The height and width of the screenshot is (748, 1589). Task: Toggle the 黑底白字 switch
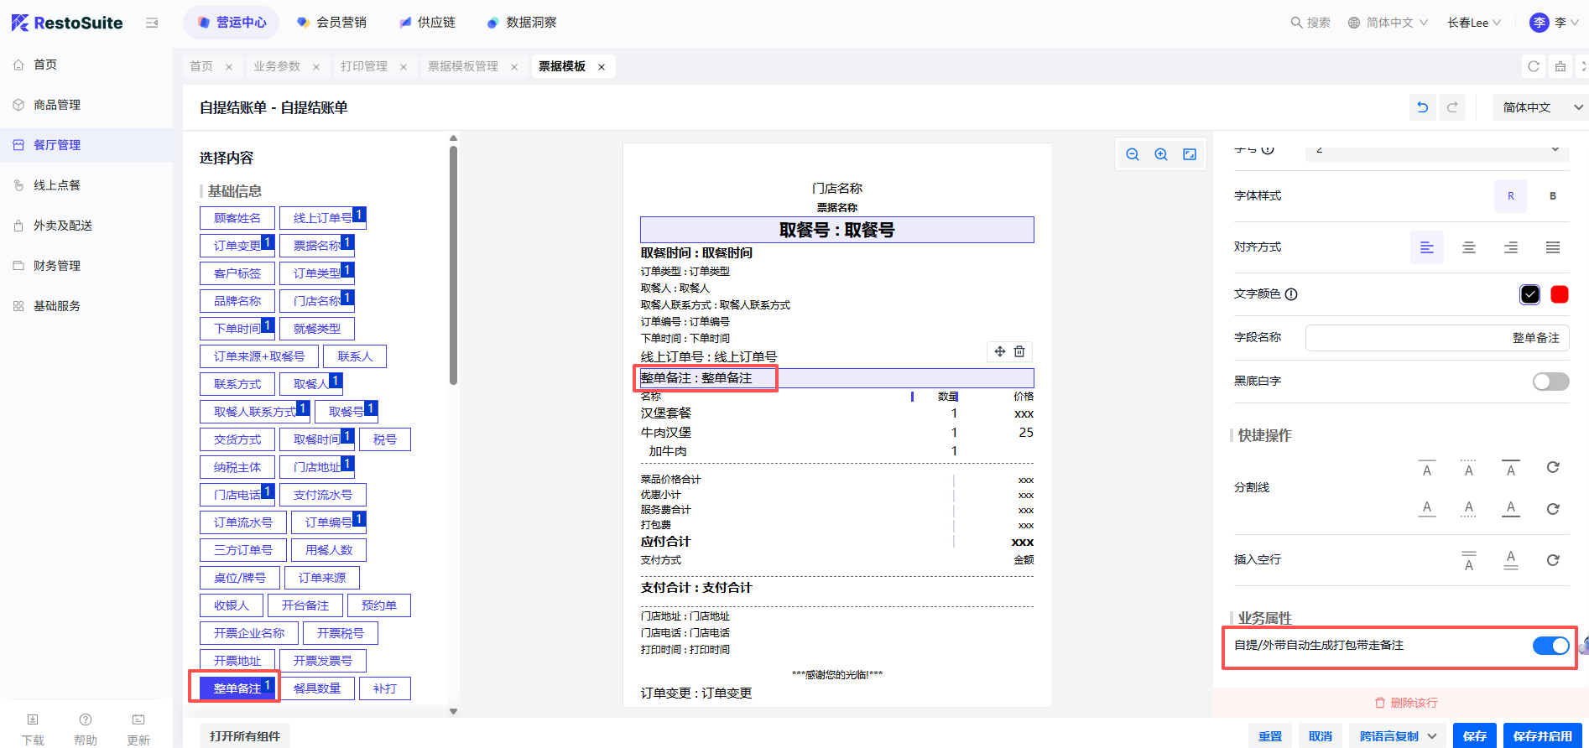(1550, 382)
